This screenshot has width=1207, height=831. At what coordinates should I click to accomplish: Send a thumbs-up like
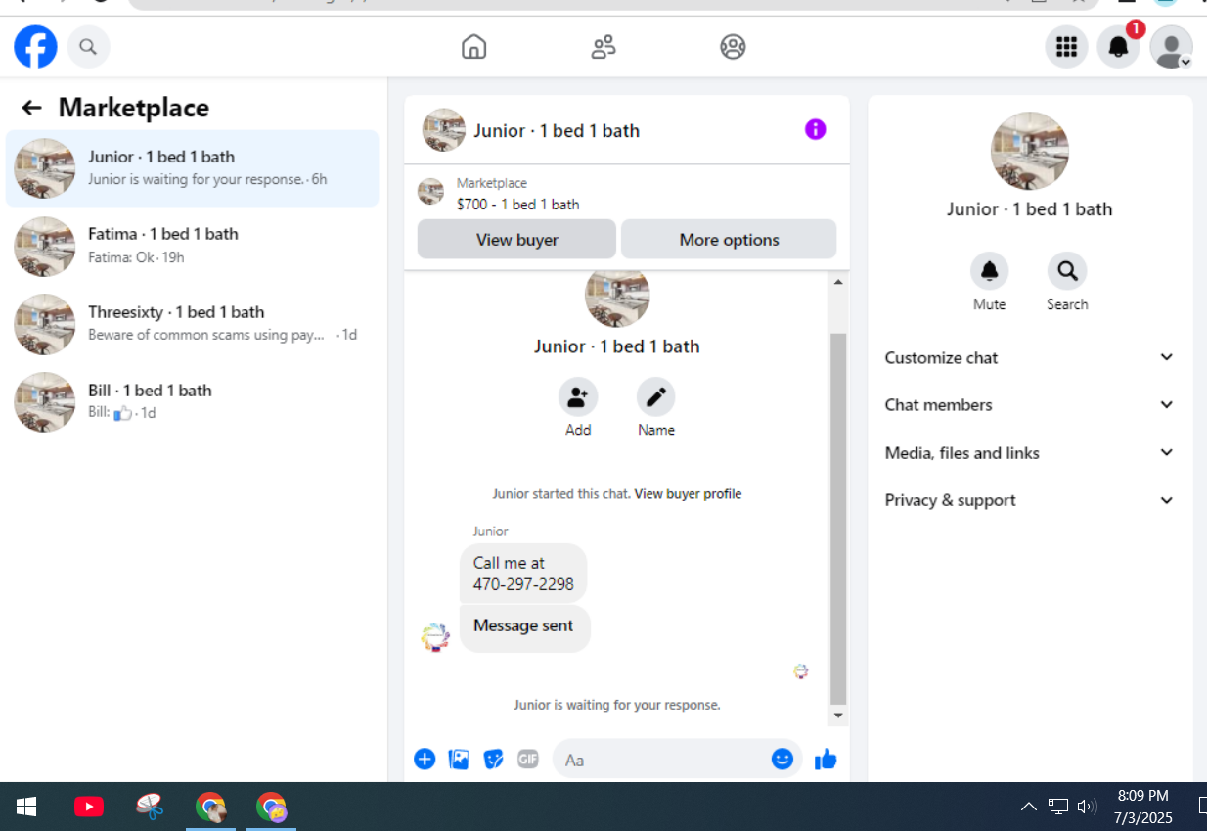coord(826,759)
